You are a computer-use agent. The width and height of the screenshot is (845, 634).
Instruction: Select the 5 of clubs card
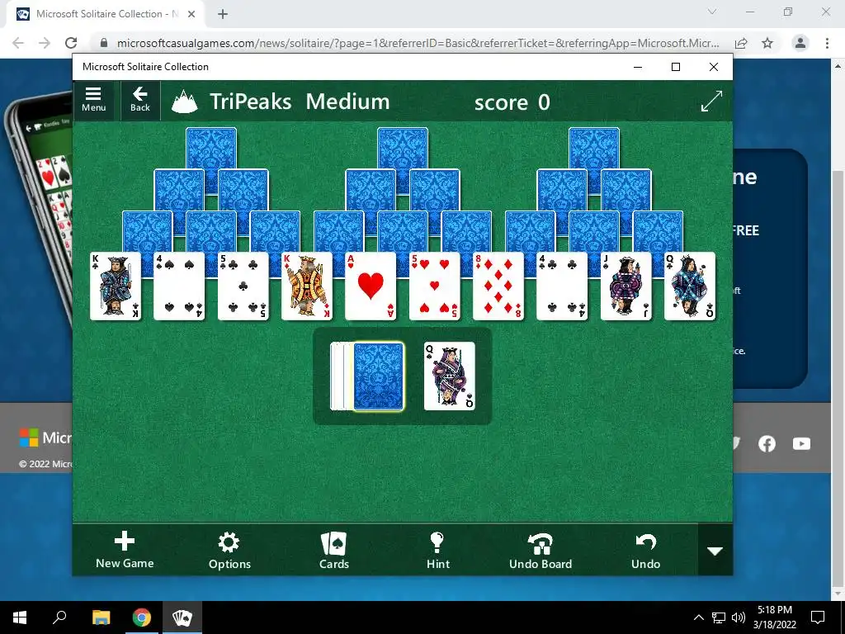tap(243, 286)
